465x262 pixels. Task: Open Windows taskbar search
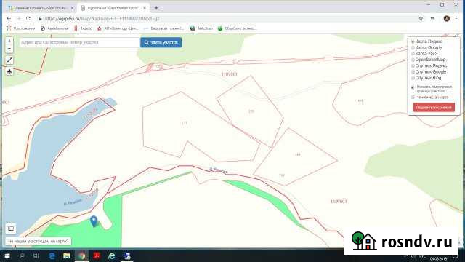click(x=22, y=255)
